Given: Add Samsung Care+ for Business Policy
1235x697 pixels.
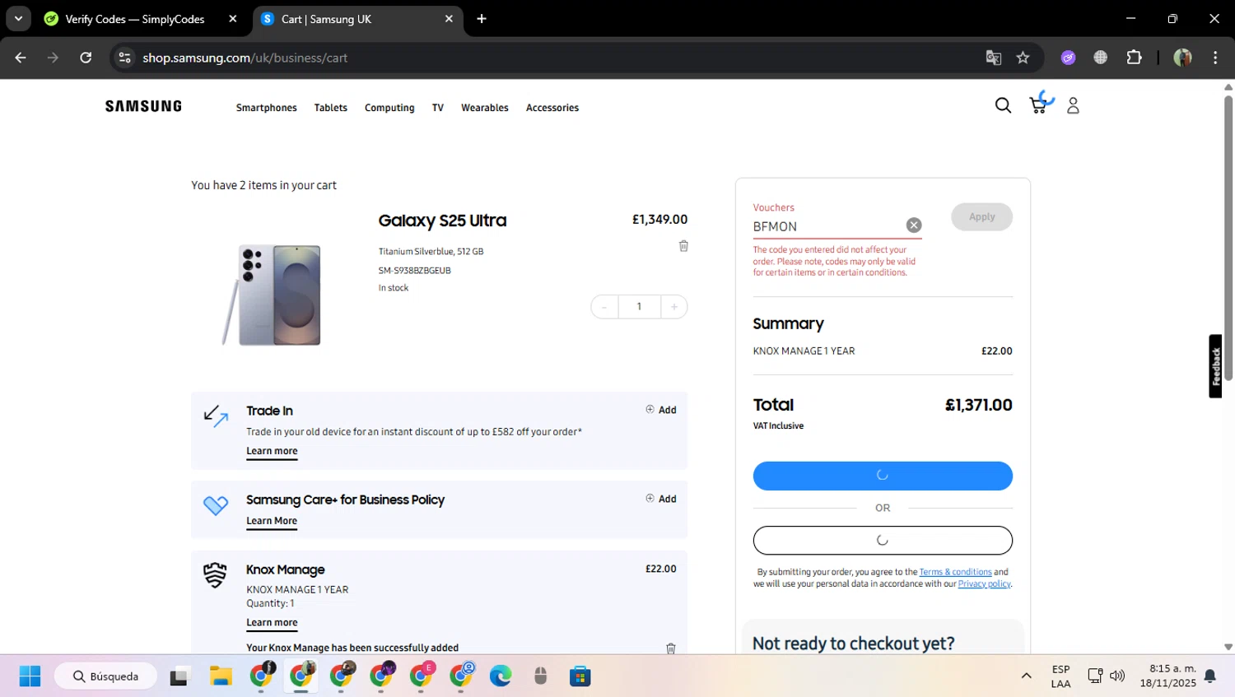Looking at the screenshot, I should tap(661, 499).
